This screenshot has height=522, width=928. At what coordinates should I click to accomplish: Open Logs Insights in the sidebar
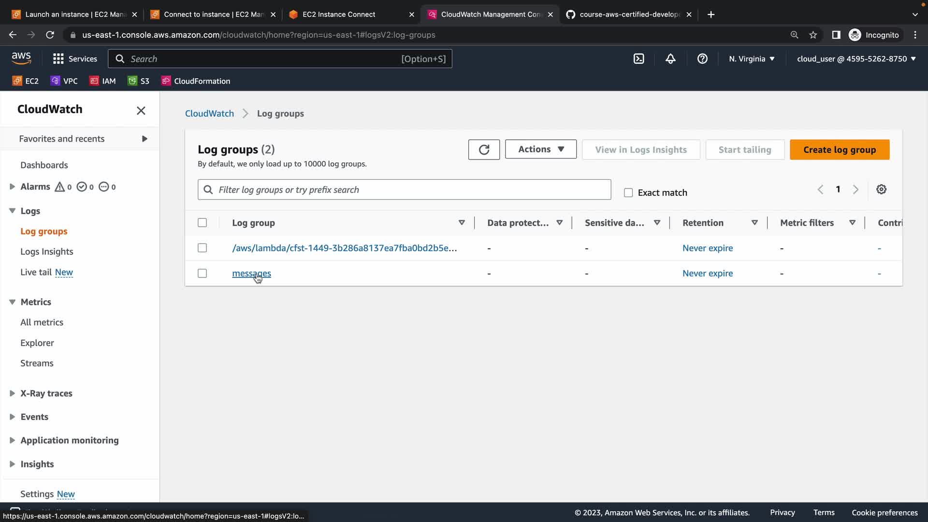(x=47, y=252)
